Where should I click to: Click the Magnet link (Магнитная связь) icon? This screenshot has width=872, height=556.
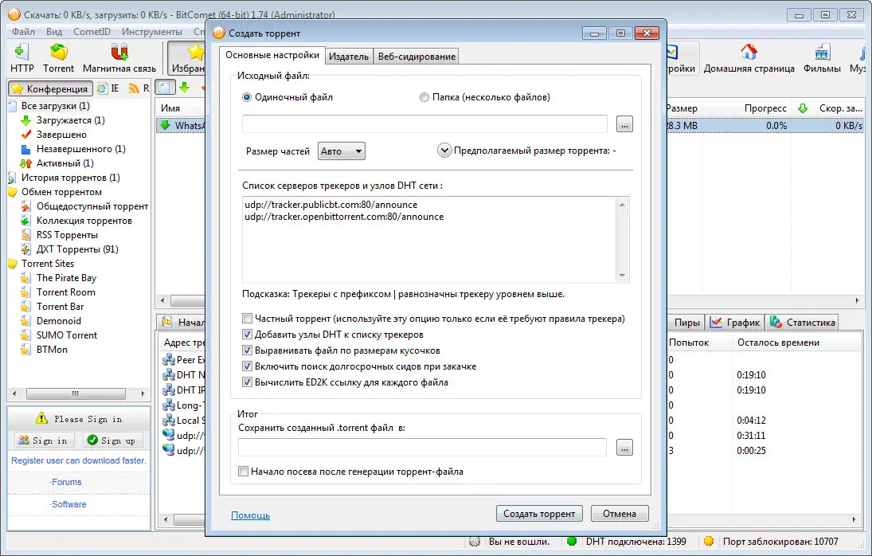coord(119,58)
